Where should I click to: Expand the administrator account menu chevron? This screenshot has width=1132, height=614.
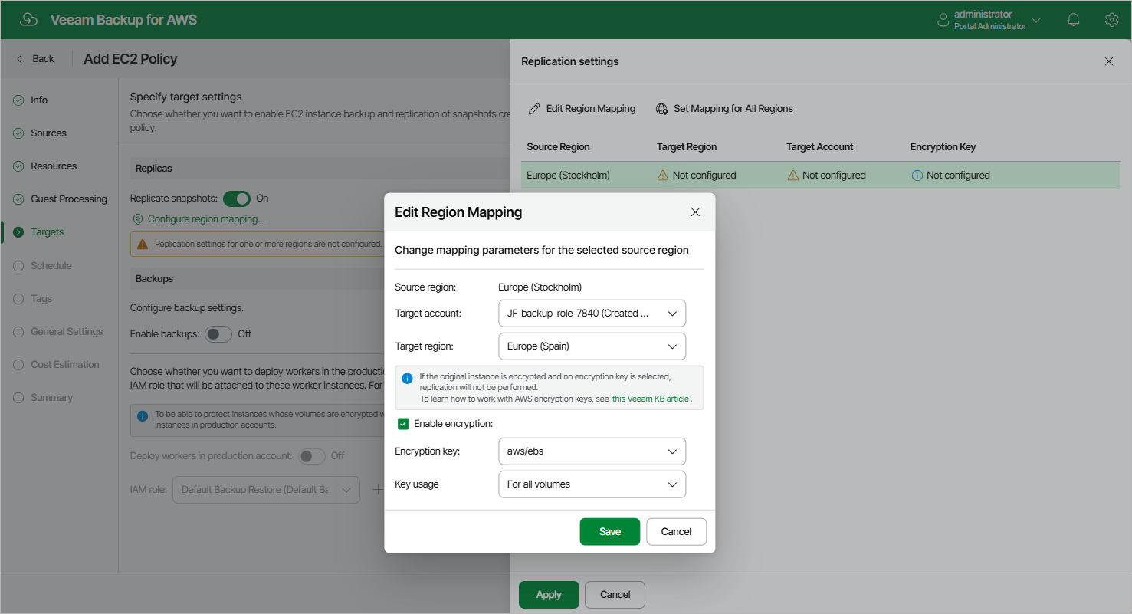point(1036,20)
